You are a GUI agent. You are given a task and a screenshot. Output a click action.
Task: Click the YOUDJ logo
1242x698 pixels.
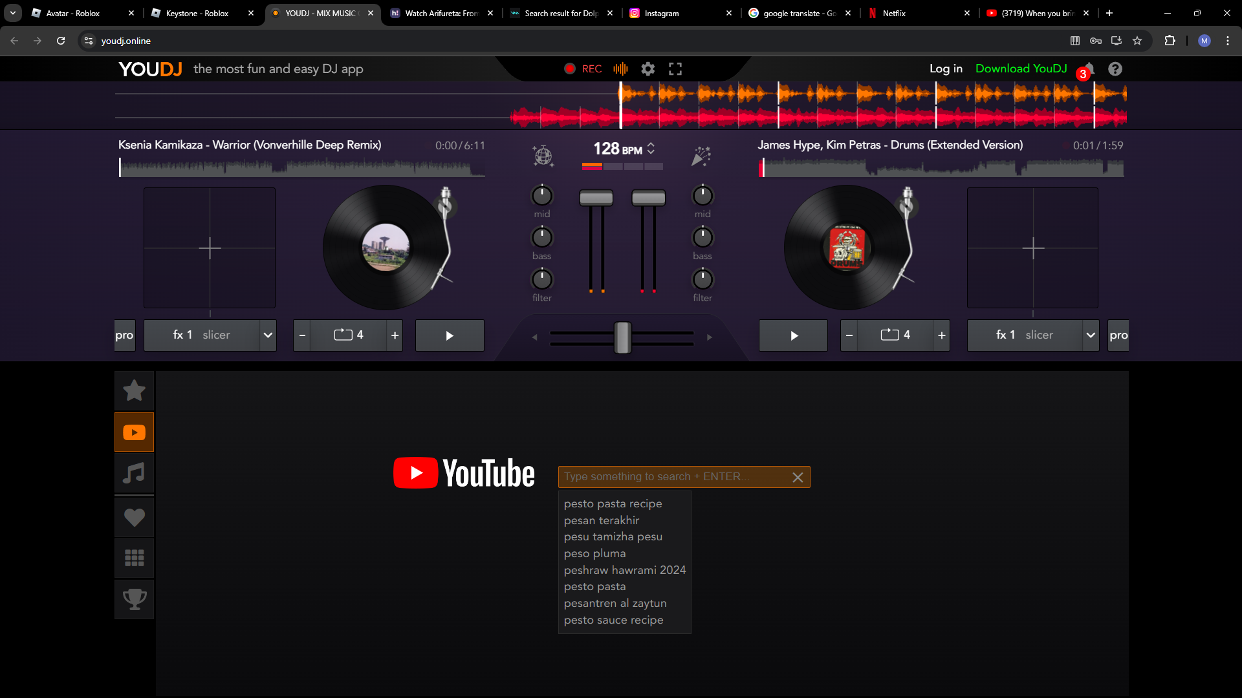150,69
